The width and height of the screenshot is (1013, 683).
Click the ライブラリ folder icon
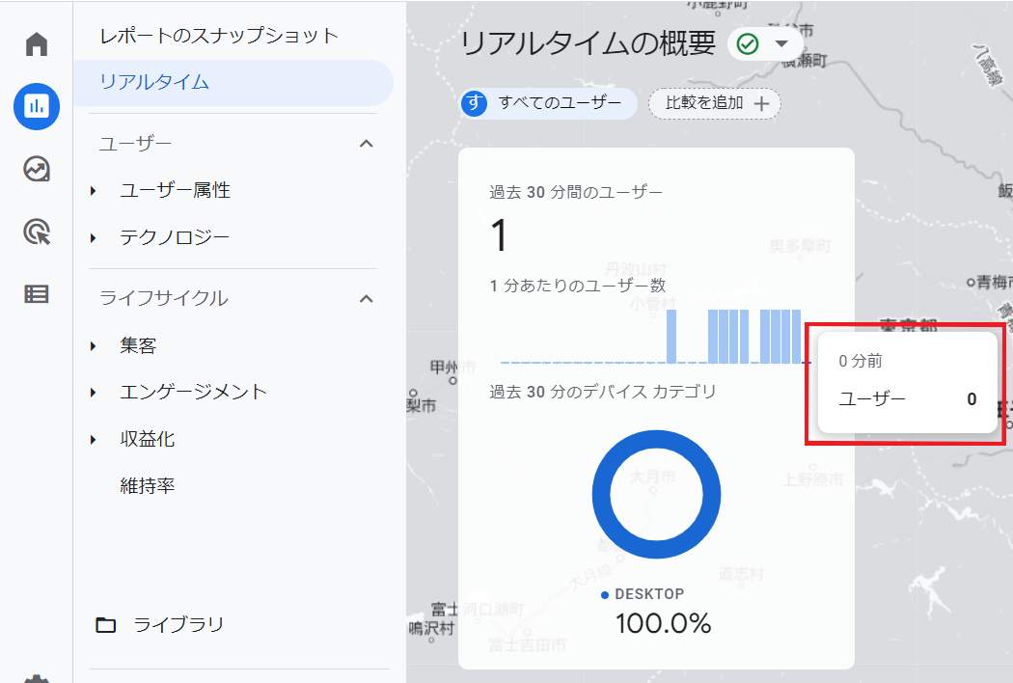click(x=105, y=625)
